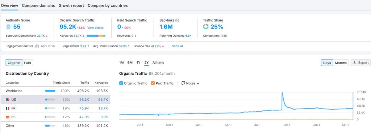Click the Backlinks info icon
371x132 pixels.
click(177, 21)
